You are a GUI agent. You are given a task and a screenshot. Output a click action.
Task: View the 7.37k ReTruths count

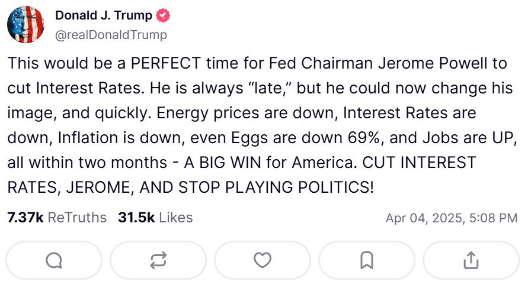point(25,218)
